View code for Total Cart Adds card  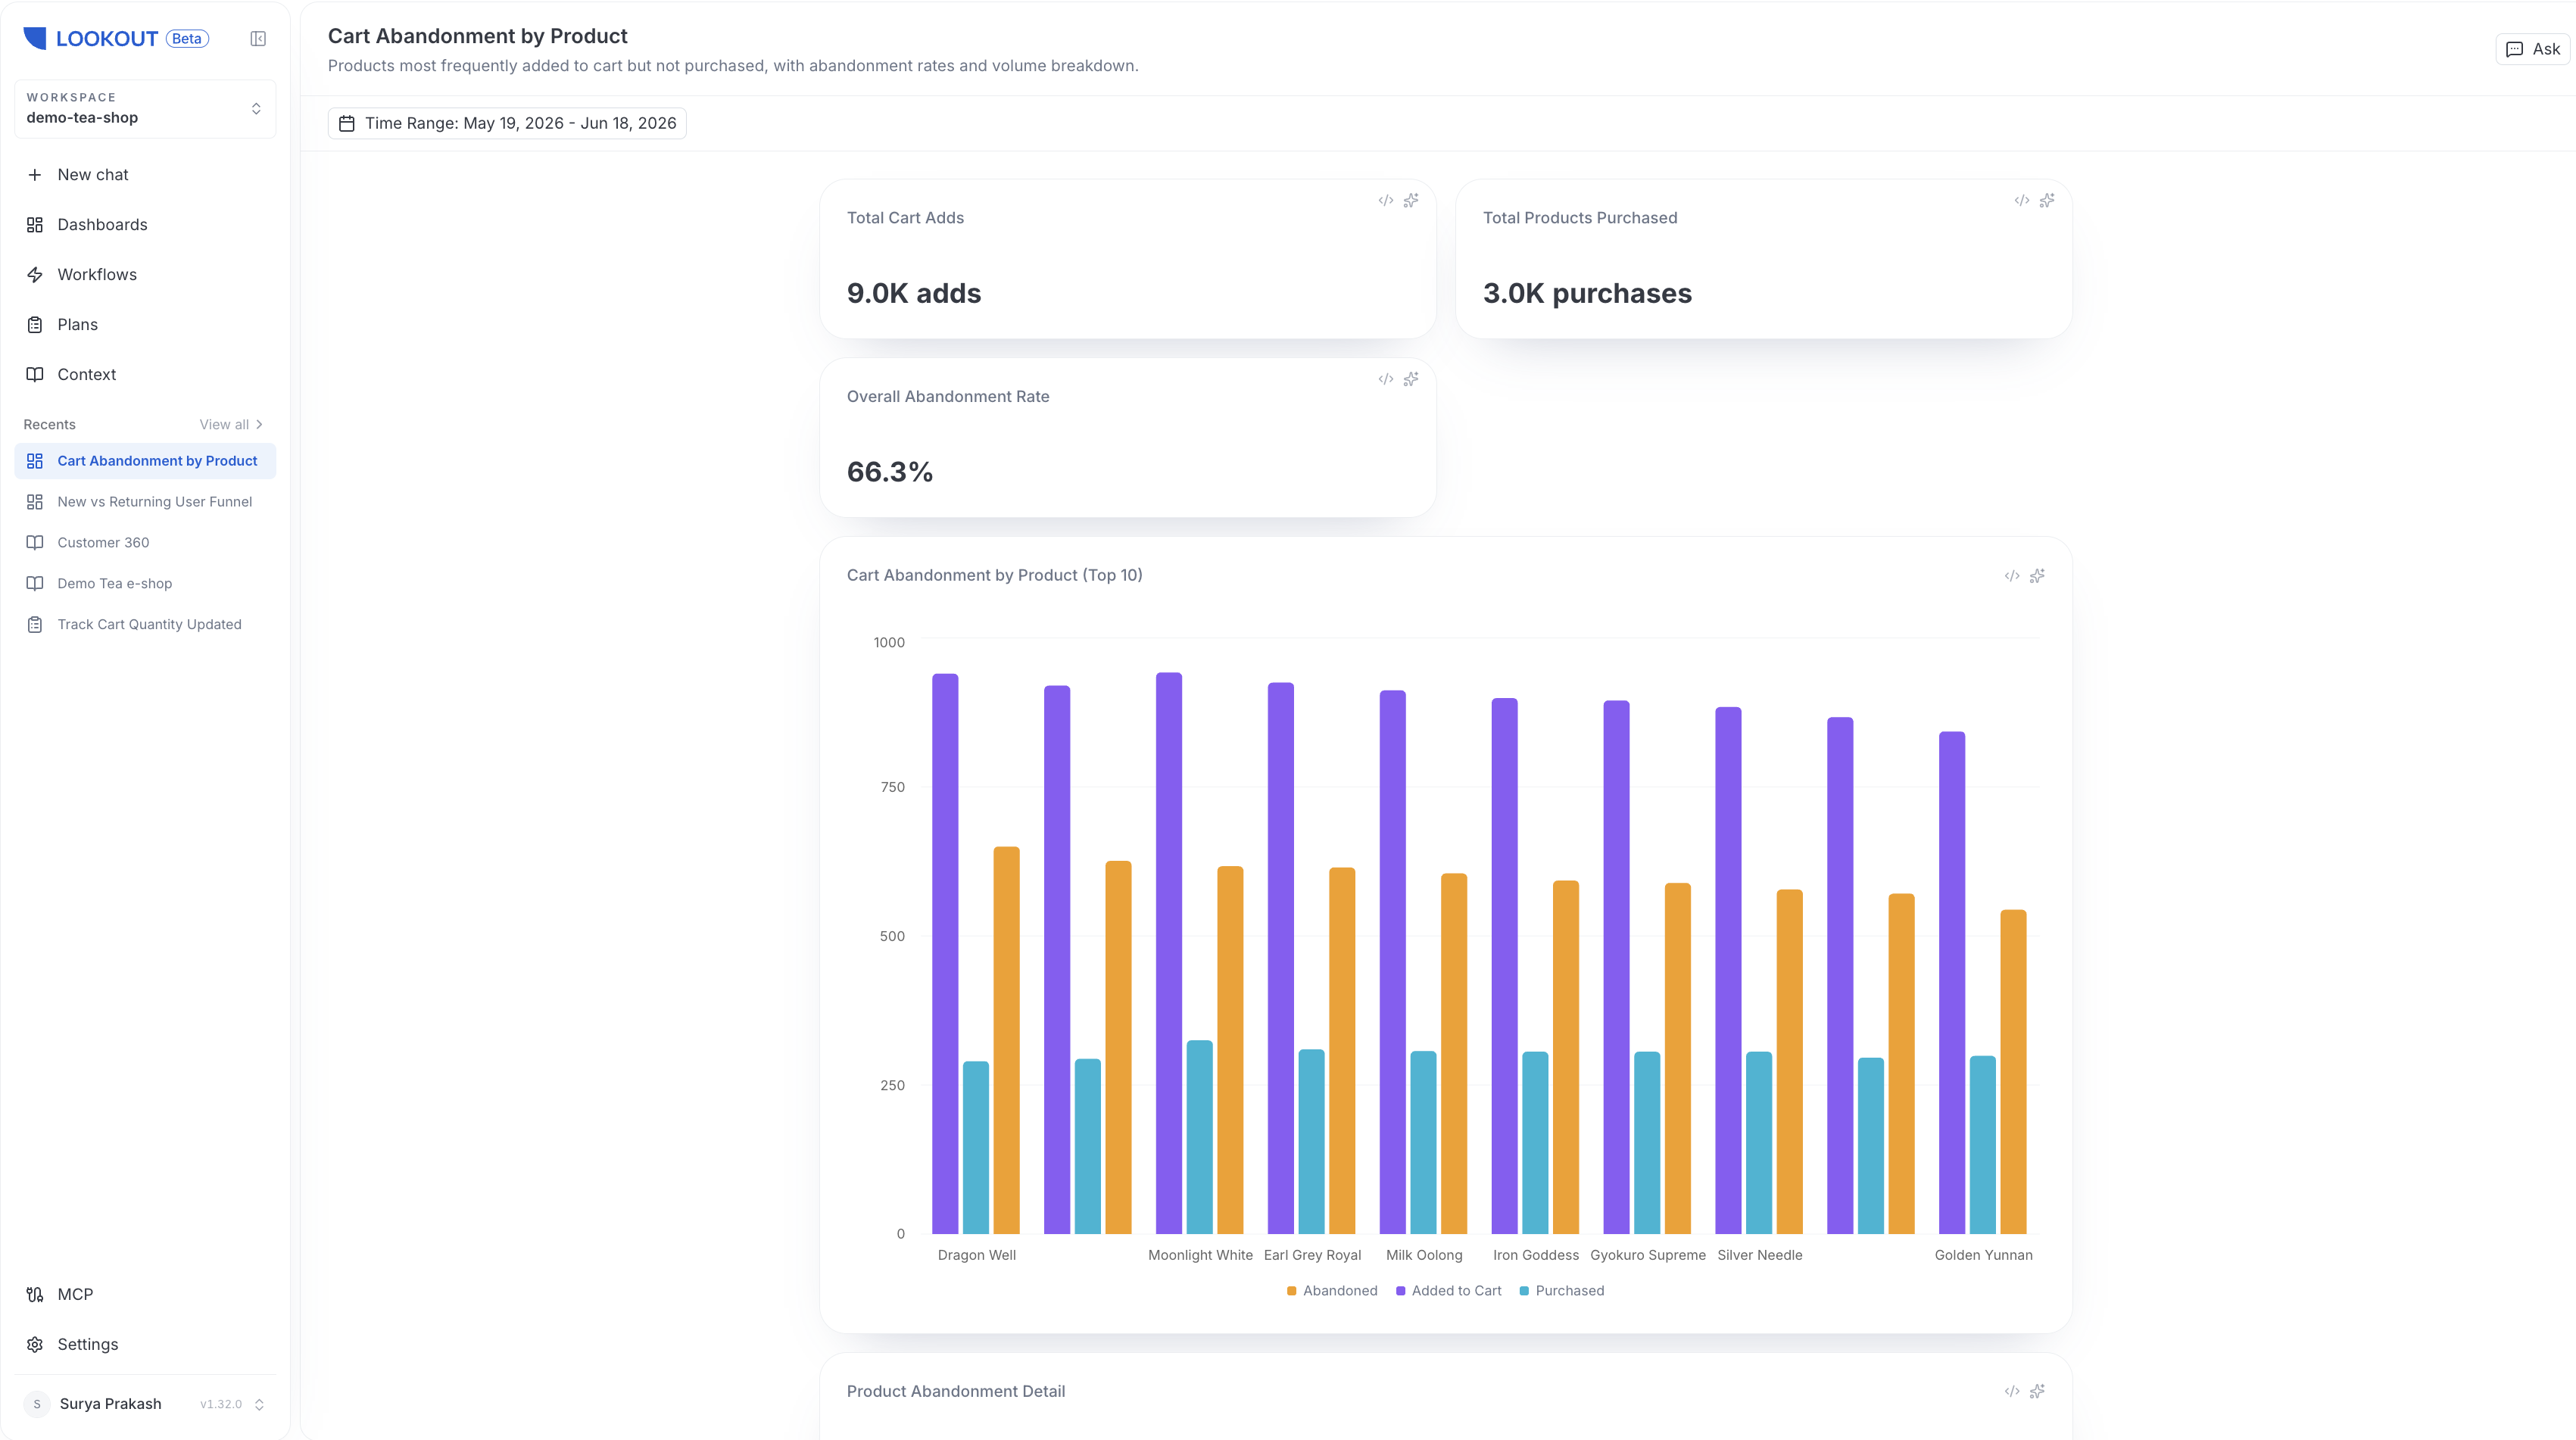[x=1385, y=201]
